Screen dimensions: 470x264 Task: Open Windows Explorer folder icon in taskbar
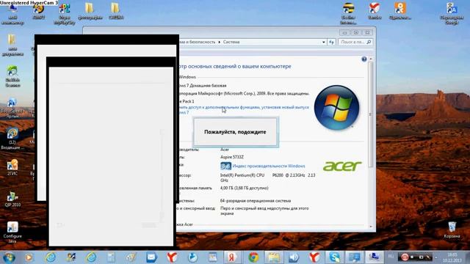click(x=274, y=257)
